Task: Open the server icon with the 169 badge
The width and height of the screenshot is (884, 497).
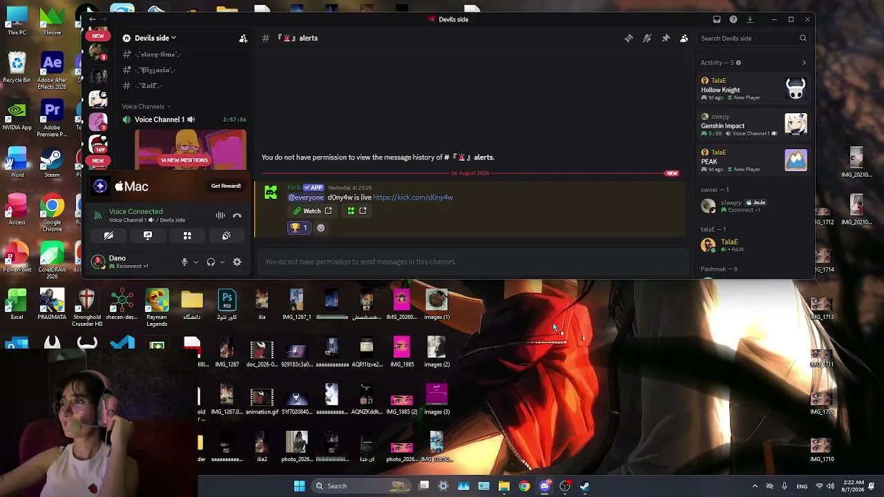Action: pos(98,144)
